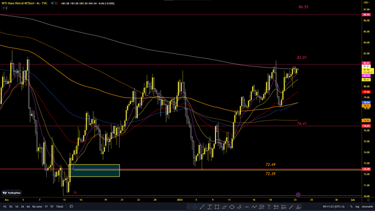Open the Fibonacci retracement tool
375x211 pixels.
tap(261, 207)
